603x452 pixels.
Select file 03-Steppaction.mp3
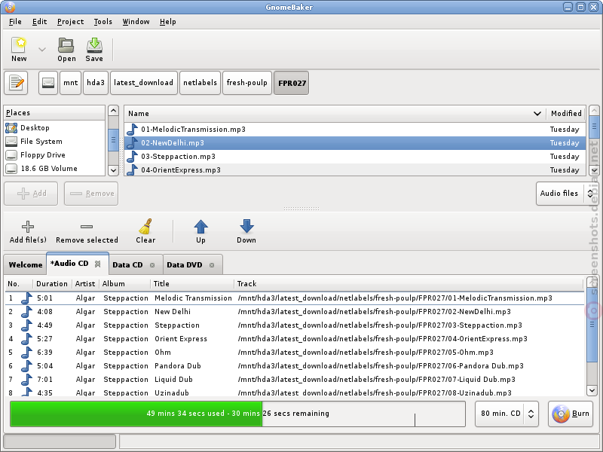point(354,157)
